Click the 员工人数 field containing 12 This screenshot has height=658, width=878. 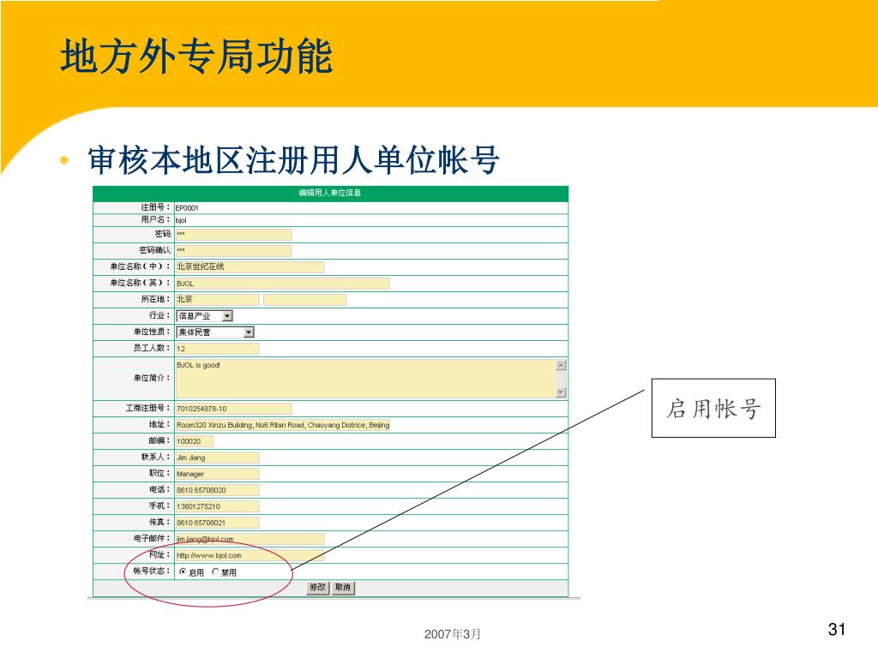217,350
